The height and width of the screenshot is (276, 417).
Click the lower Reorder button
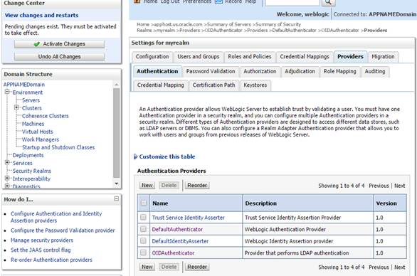coord(197,267)
